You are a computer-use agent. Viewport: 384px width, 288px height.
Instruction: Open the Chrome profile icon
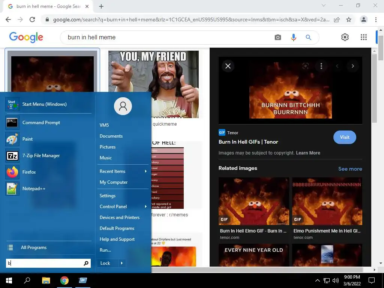pyautogui.click(x=364, y=19)
